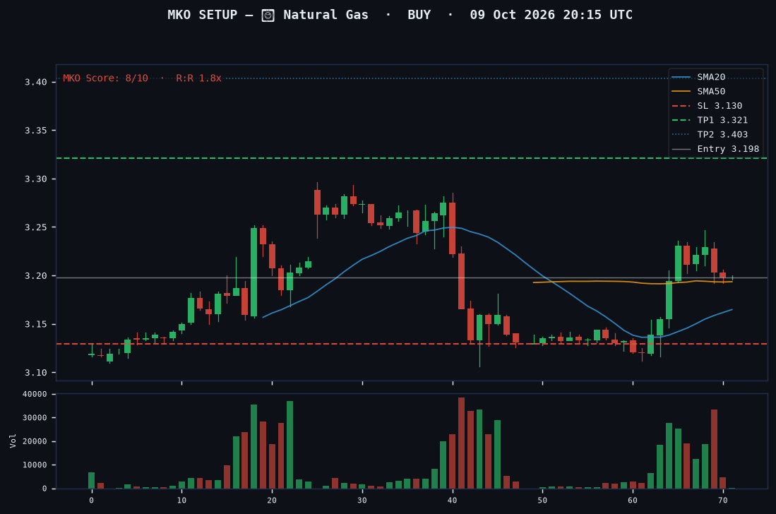This screenshot has width=776, height=514.
Task: Select the SMA50 legend entry
Action: (x=698, y=92)
